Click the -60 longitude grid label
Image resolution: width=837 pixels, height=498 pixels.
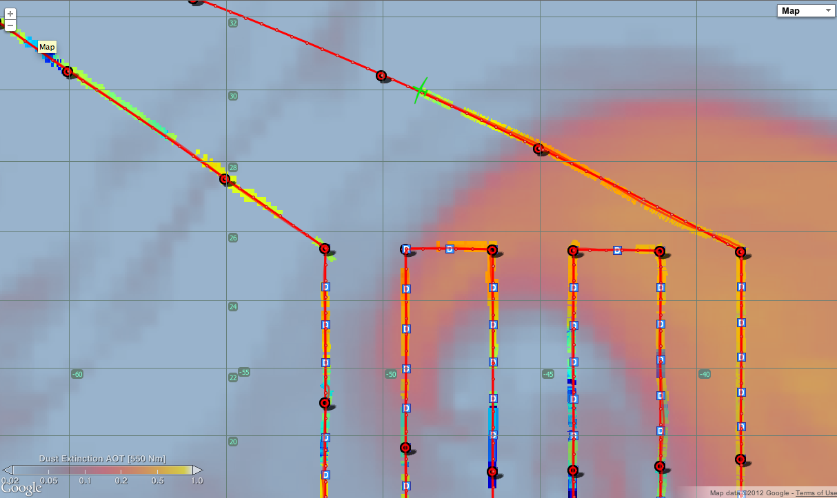pos(77,374)
